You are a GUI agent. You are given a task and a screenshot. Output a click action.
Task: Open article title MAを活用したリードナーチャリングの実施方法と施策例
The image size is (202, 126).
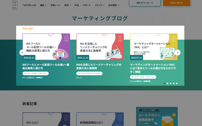(99, 67)
